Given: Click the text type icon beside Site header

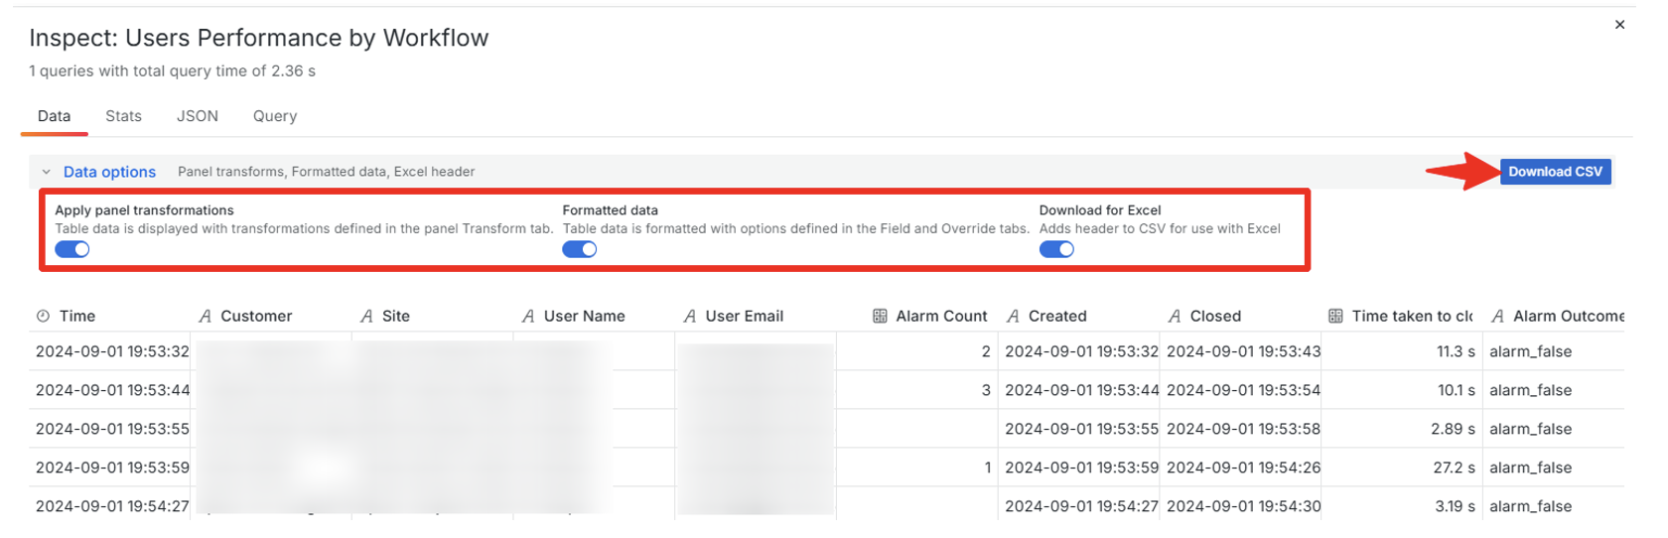Looking at the screenshot, I should tap(366, 316).
